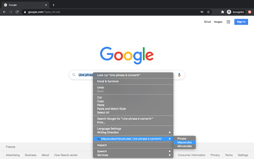Click the search magnifier icon
The height and width of the screenshot is (159, 254).
point(74,75)
